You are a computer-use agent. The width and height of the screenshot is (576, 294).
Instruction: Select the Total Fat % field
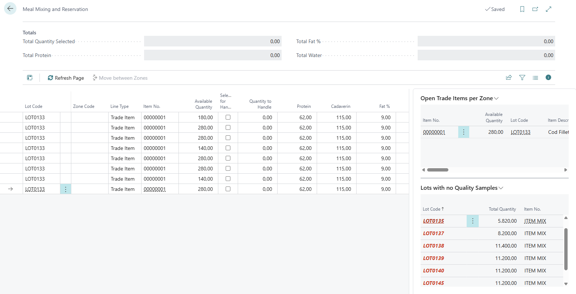click(486, 41)
